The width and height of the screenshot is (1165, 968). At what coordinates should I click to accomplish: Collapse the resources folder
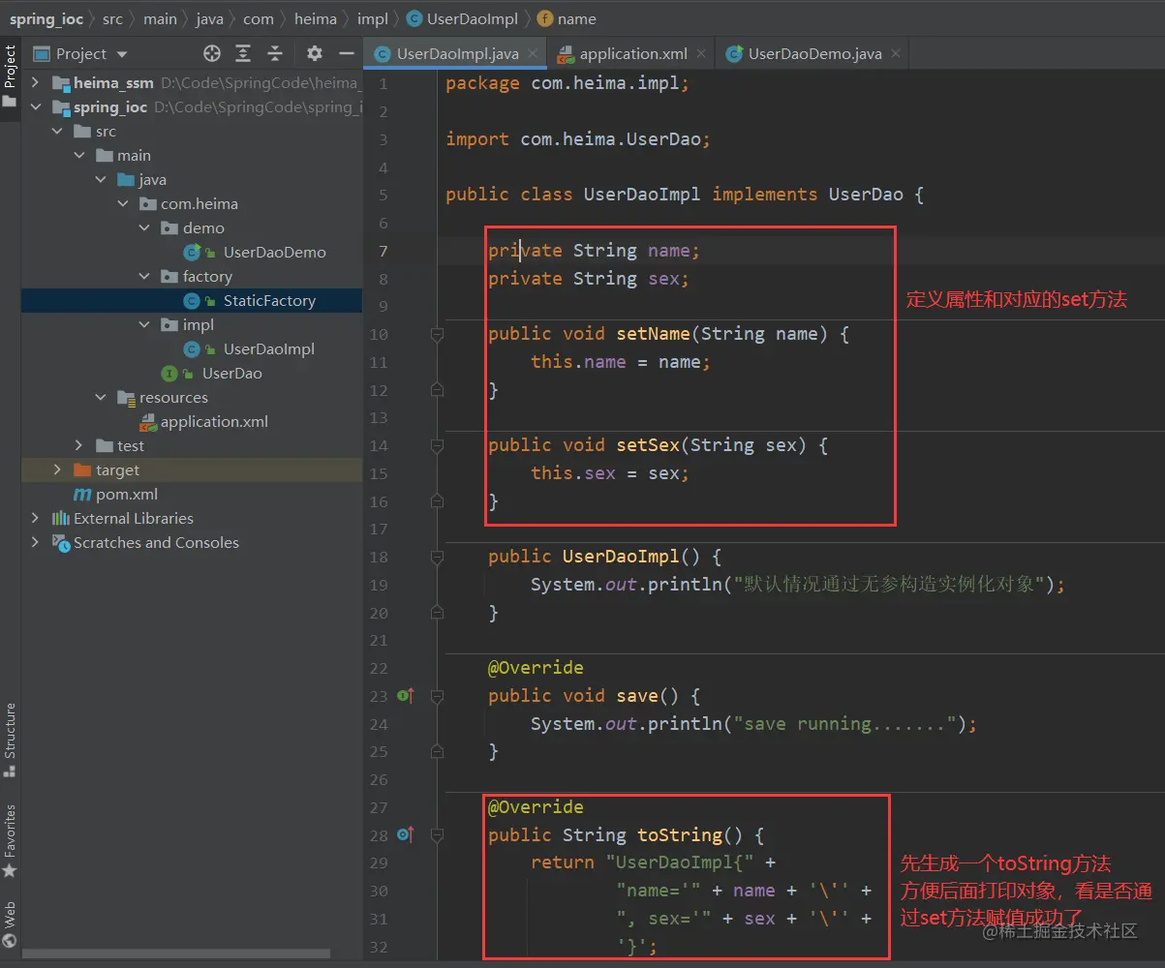coord(101,398)
